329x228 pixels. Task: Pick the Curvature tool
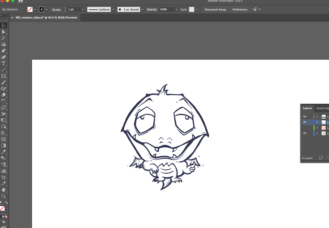click(4, 57)
